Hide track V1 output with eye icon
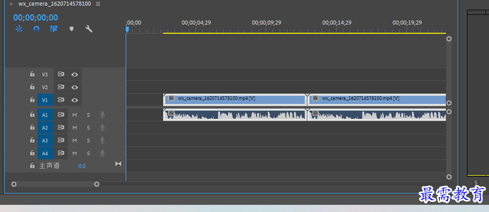Screen dimensions: 489x212 pos(75,100)
